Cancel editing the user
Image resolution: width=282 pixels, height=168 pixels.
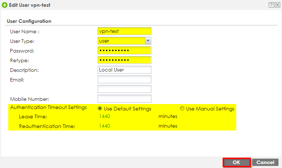pyautogui.click(x=265, y=162)
